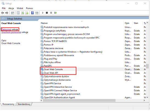Click the Pause service toolbar button
Screen dimensions: 150x111
[x=51, y=13]
